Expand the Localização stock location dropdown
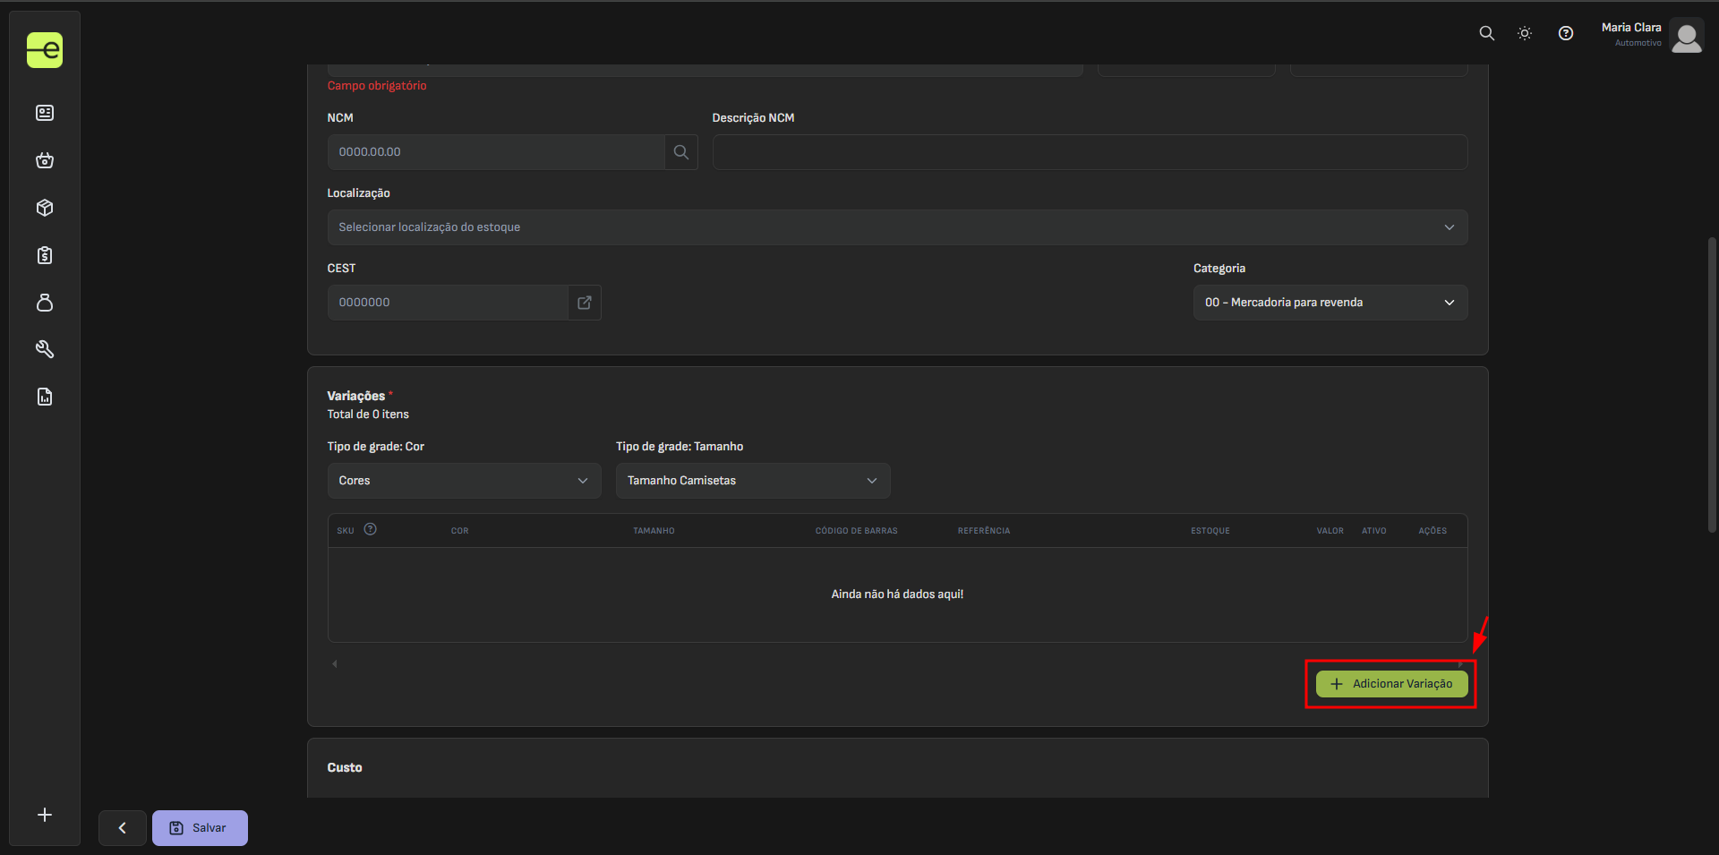The height and width of the screenshot is (855, 1719). 896,227
